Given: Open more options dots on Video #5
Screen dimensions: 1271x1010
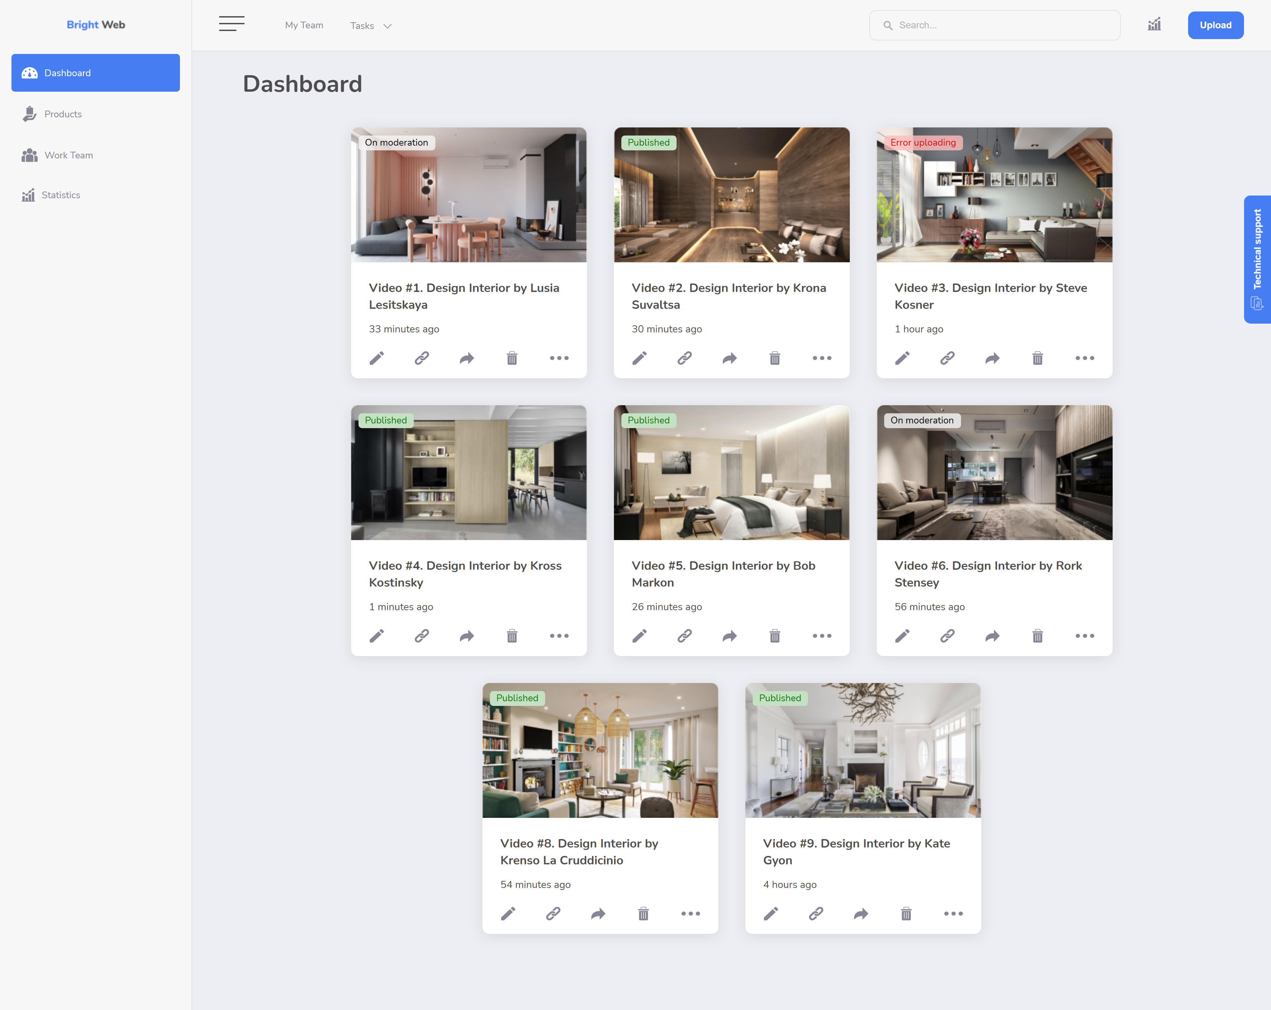Looking at the screenshot, I should [822, 636].
